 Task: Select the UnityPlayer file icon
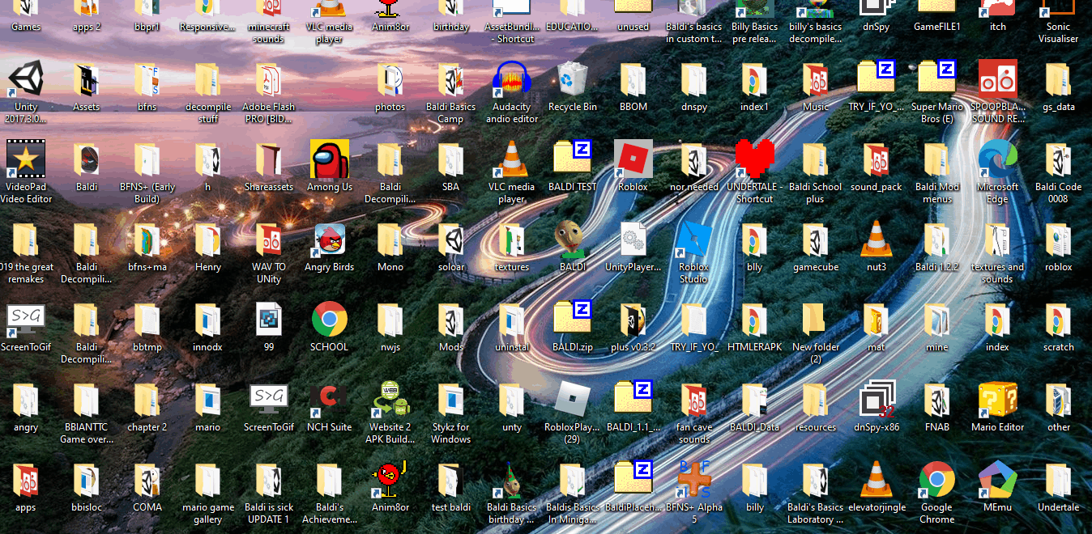coord(633,240)
